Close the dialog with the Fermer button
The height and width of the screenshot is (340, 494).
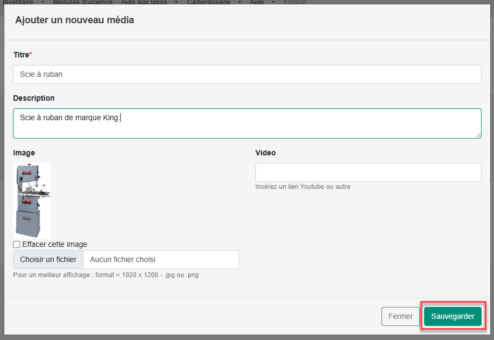(x=400, y=317)
